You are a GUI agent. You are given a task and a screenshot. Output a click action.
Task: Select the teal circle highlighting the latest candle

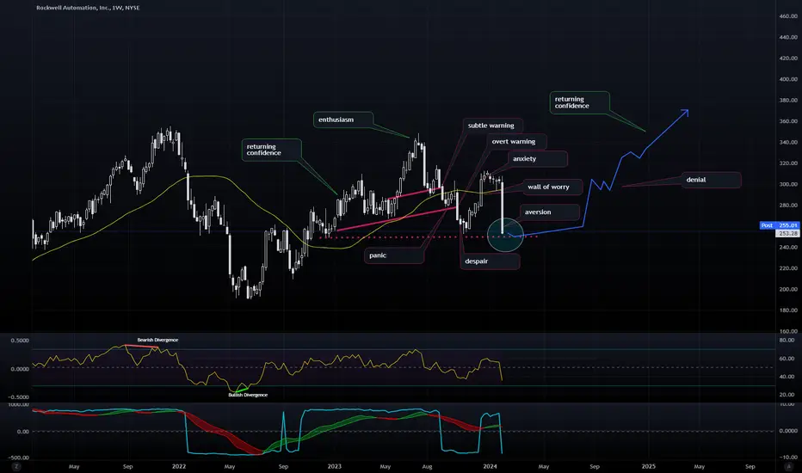[505, 235]
